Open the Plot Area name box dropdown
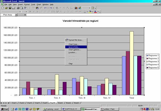 [x=25, y=15]
